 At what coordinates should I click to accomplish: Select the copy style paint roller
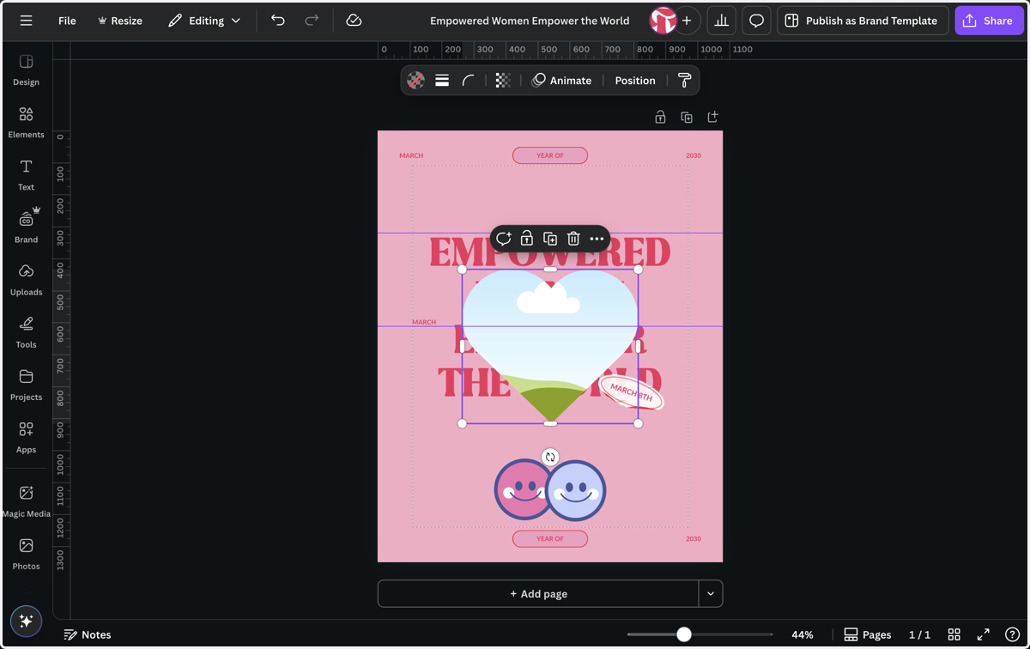click(684, 81)
